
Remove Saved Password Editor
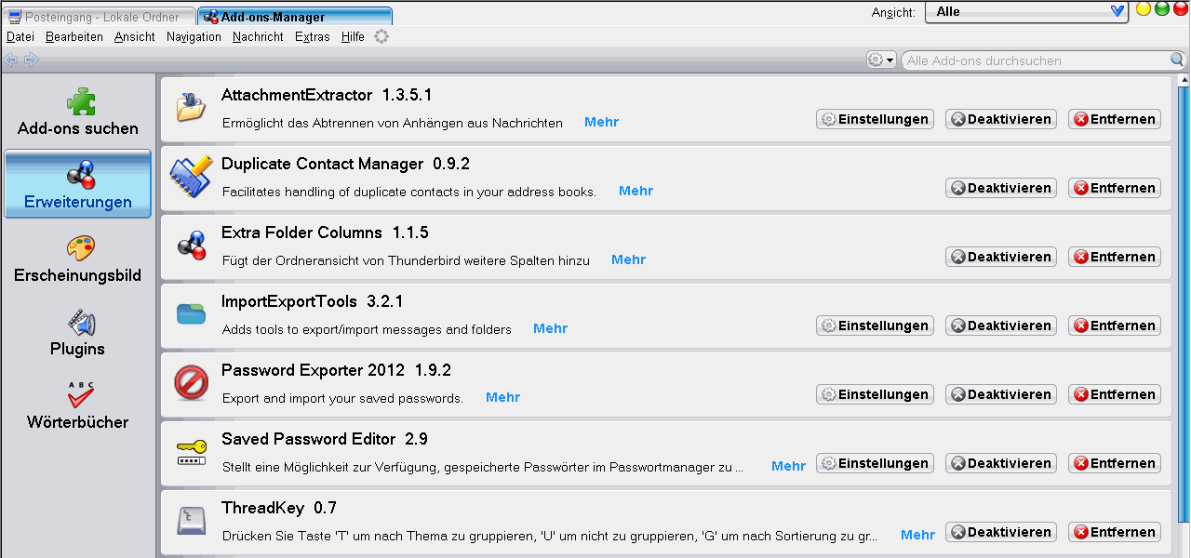[1115, 463]
